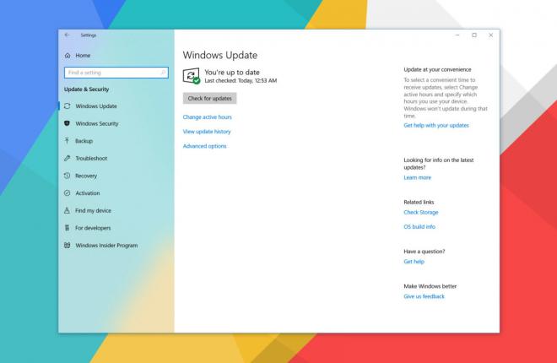The image size is (557, 363).
Task: Open the Check Storage link
Action: point(421,212)
